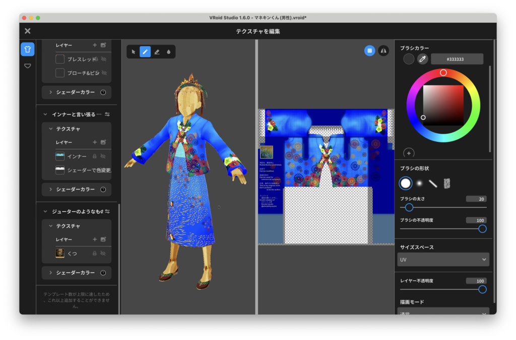This screenshot has height=340, width=516.
Task: Add a new layer under インナーと言い張る
Action: [95, 142]
